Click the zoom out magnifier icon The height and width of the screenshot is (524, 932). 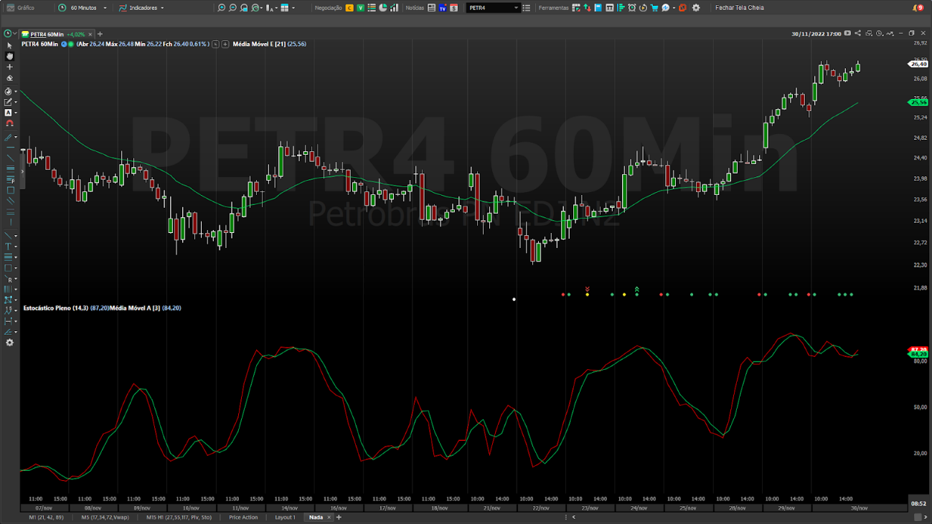coord(232,8)
